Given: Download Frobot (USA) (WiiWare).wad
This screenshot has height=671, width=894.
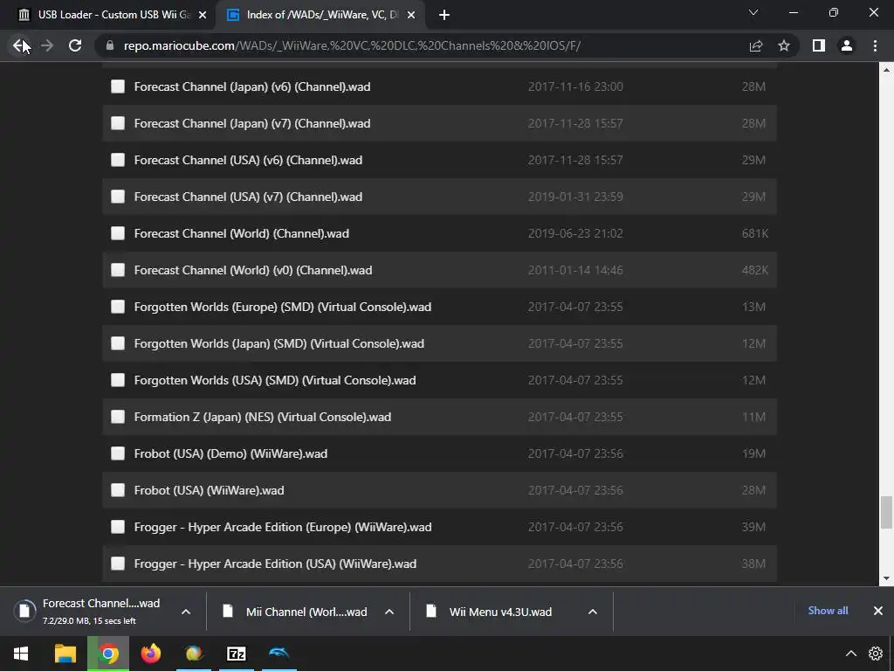Looking at the screenshot, I should (209, 490).
